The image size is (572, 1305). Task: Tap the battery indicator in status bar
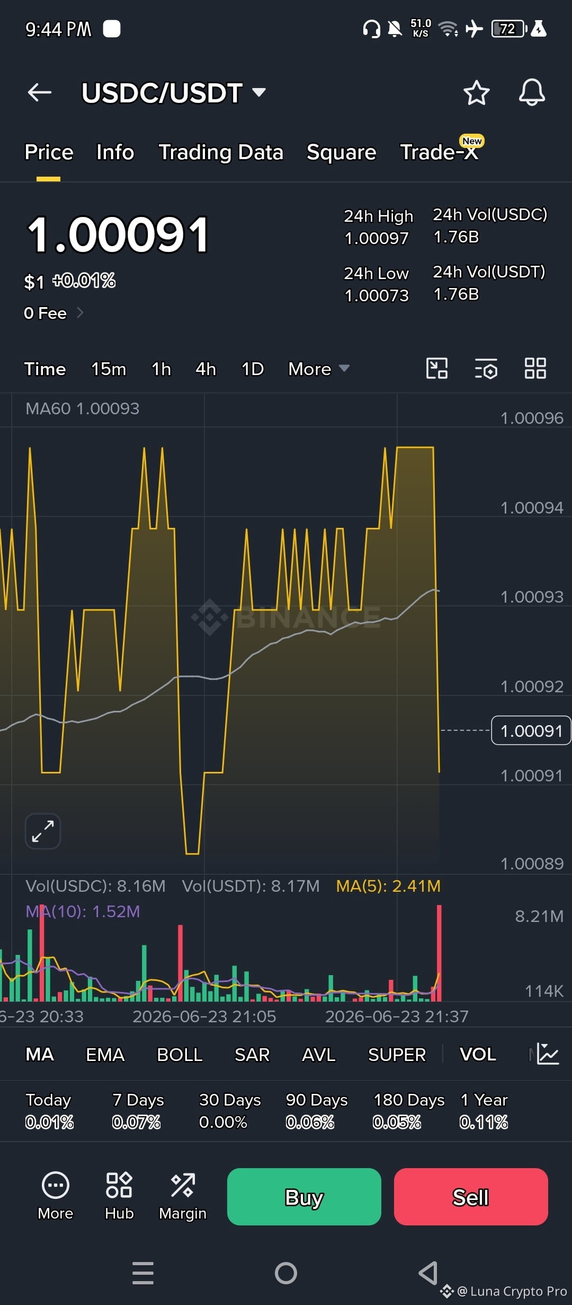[x=510, y=29]
